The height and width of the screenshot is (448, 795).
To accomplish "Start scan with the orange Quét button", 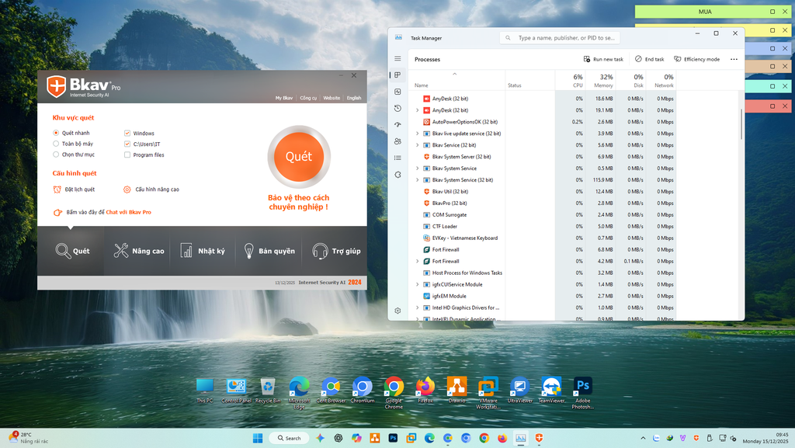I will pos(299,157).
